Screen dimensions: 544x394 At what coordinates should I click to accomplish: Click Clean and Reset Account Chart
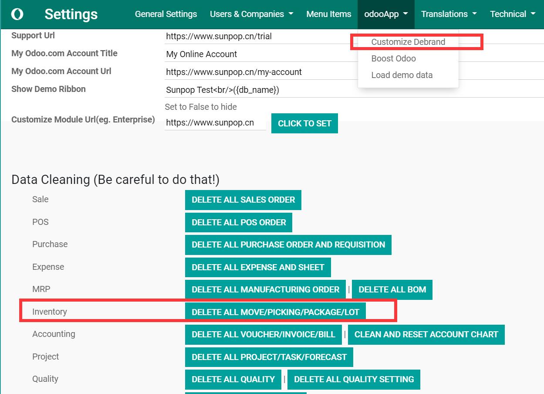[x=426, y=334]
